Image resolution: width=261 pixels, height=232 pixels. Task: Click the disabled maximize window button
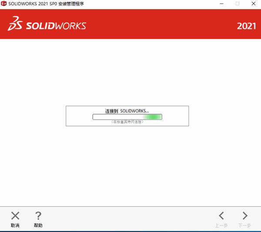pos(238,3)
